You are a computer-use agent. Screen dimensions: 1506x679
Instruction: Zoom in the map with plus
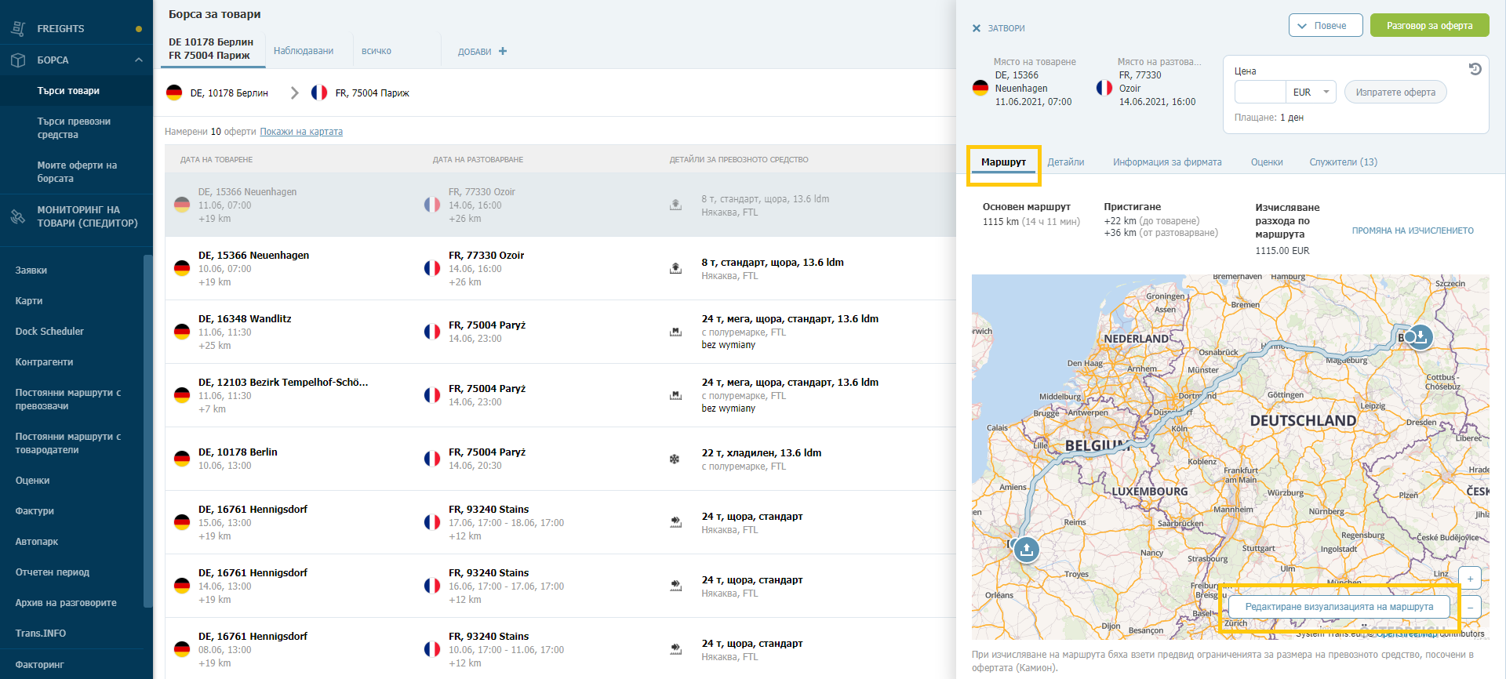pyautogui.click(x=1470, y=579)
